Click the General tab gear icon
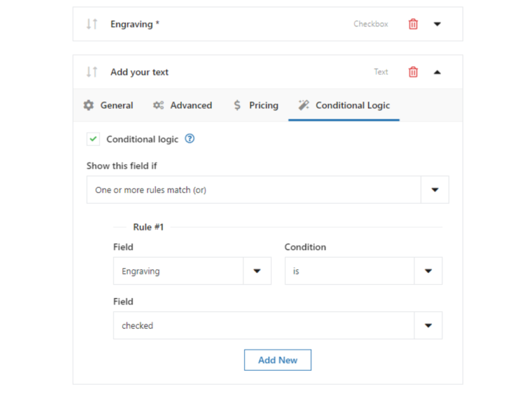This screenshot has height=393, width=524. (88, 105)
